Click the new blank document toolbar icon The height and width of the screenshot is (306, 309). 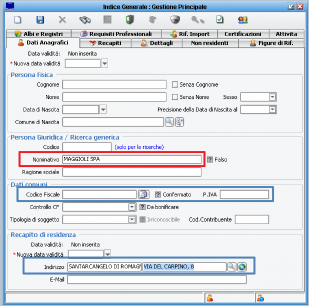pos(18,20)
